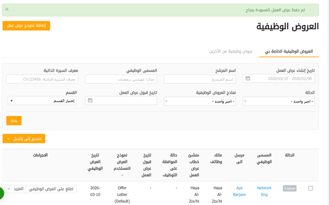Switch to عروض وظيفية من الآخرين tab

click(231, 51)
